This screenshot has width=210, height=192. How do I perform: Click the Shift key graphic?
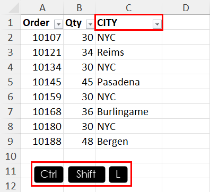click(86, 174)
